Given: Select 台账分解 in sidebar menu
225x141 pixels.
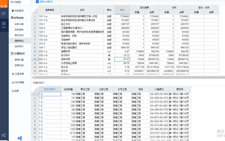Looking at the screenshot, I should (19, 24).
